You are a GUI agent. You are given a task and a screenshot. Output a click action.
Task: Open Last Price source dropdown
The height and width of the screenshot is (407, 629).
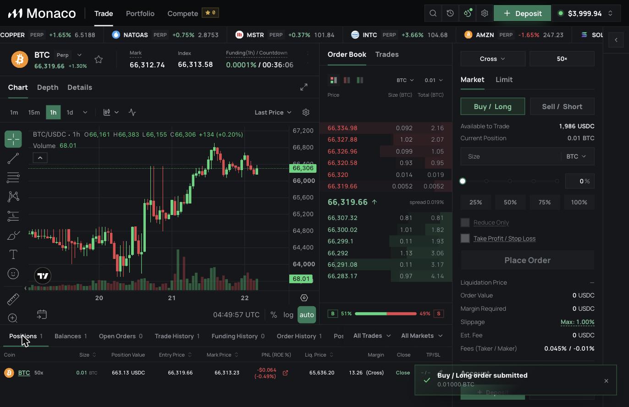pos(273,112)
